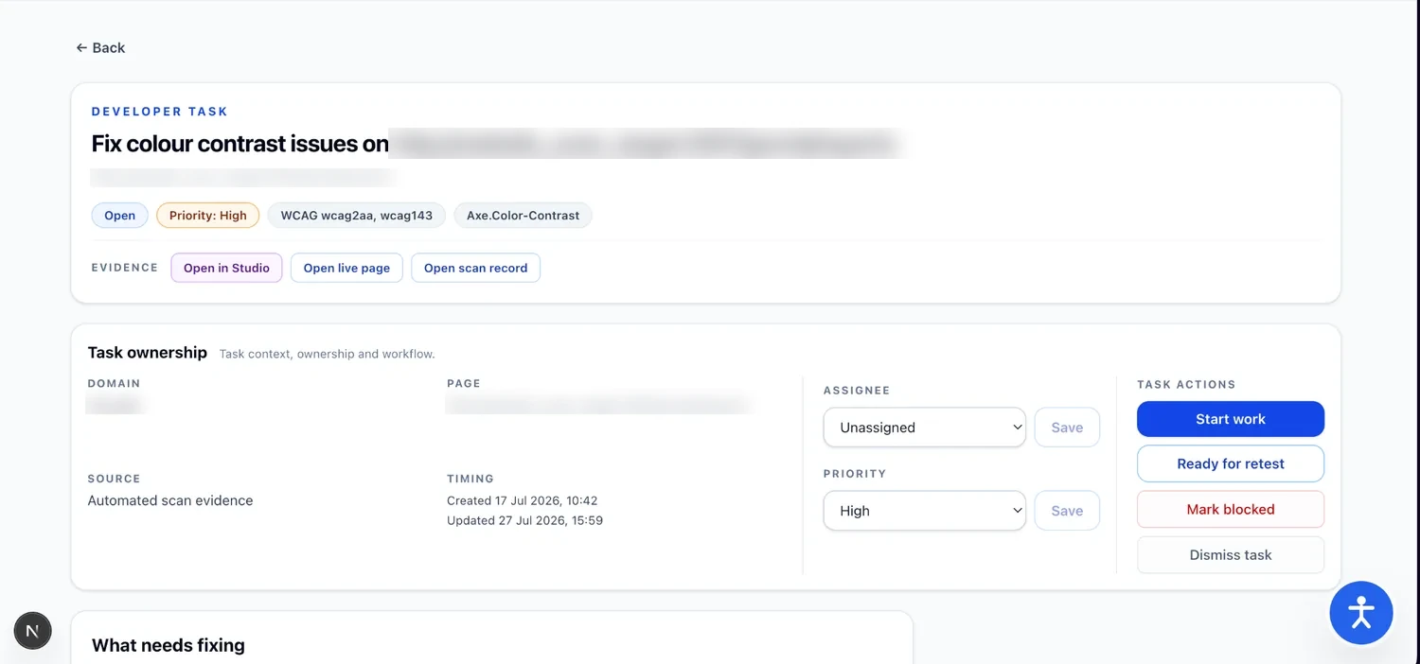Click the Open status badge
Screen dimensions: 1420x664
click(x=119, y=216)
